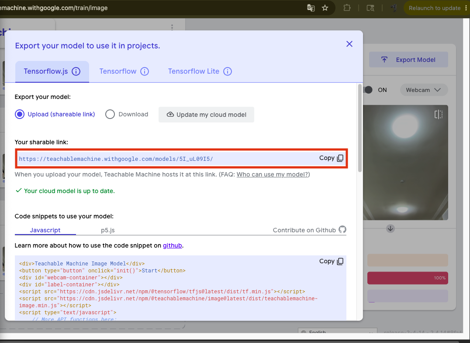
Task: Open the browser extensions puzzle icon
Action: click(347, 8)
